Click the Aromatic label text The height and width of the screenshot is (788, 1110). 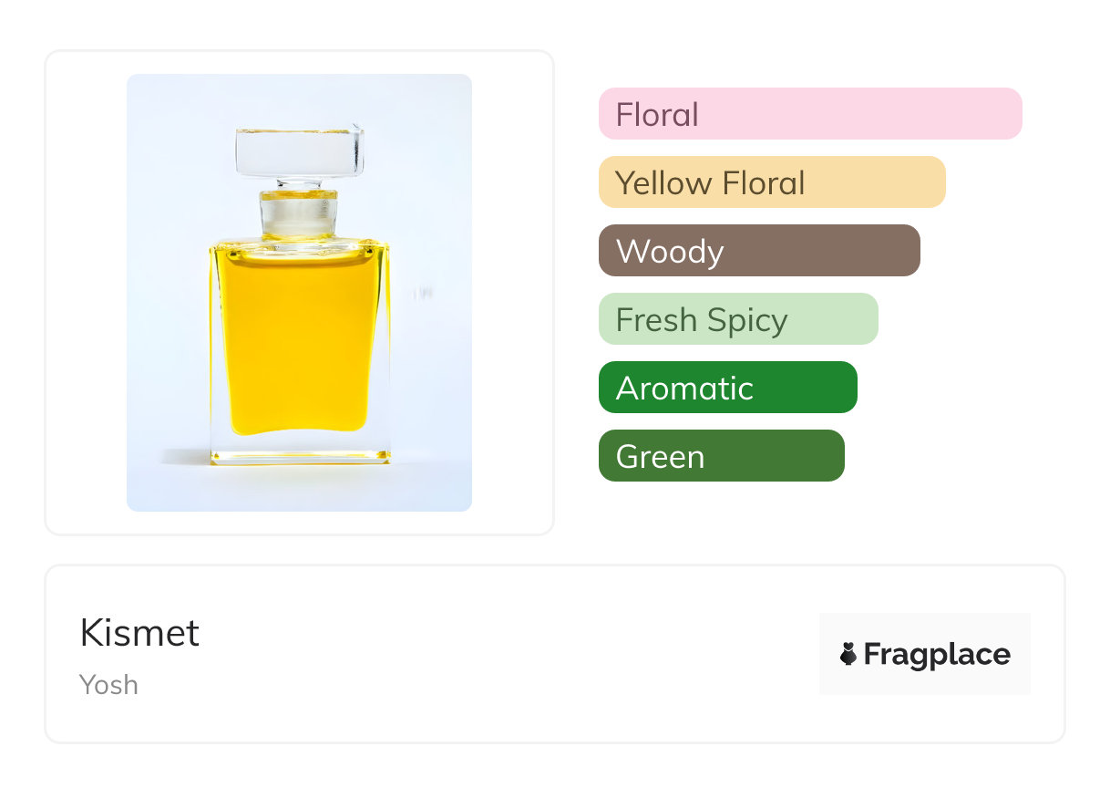click(684, 388)
